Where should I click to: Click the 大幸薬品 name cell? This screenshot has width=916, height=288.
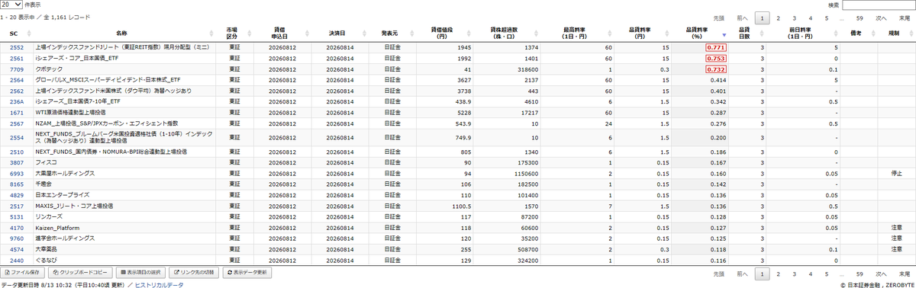(x=124, y=250)
